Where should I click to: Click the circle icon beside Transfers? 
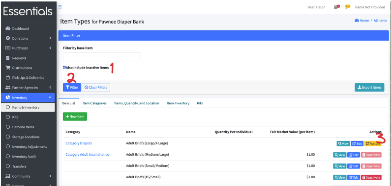(x=8, y=166)
